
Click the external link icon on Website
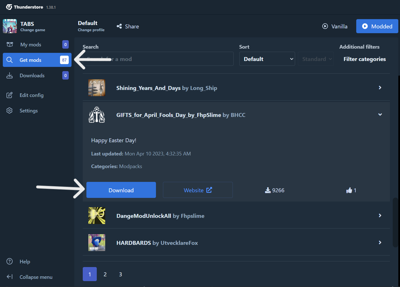[209, 190]
